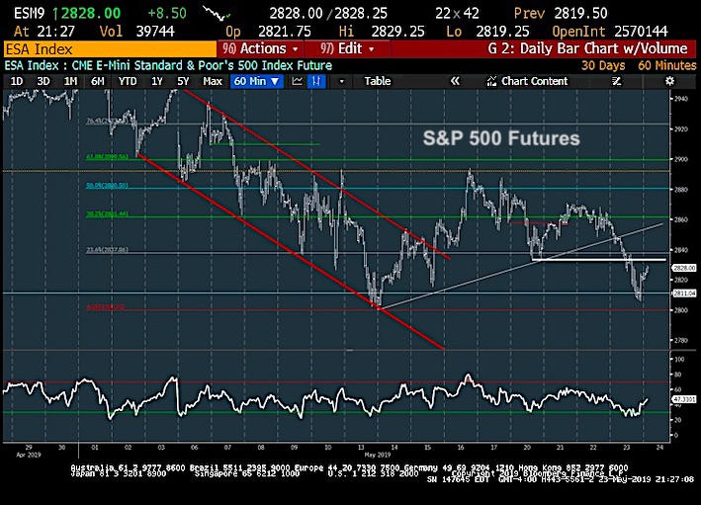Click the 2811.04 price axis tag
Screen dimensions: 701x505
[684, 294]
